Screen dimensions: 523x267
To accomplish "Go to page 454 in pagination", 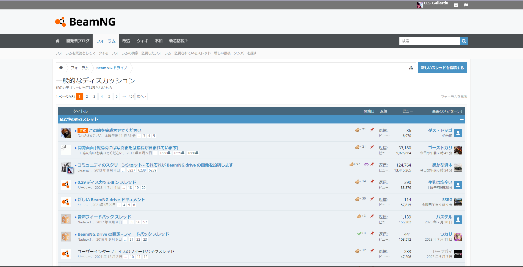I will (131, 97).
